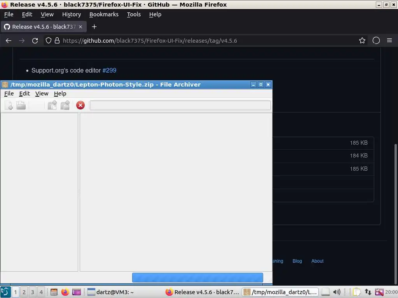
Task: Click the removable drive icon in system tray
Action: tap(325, 292)
